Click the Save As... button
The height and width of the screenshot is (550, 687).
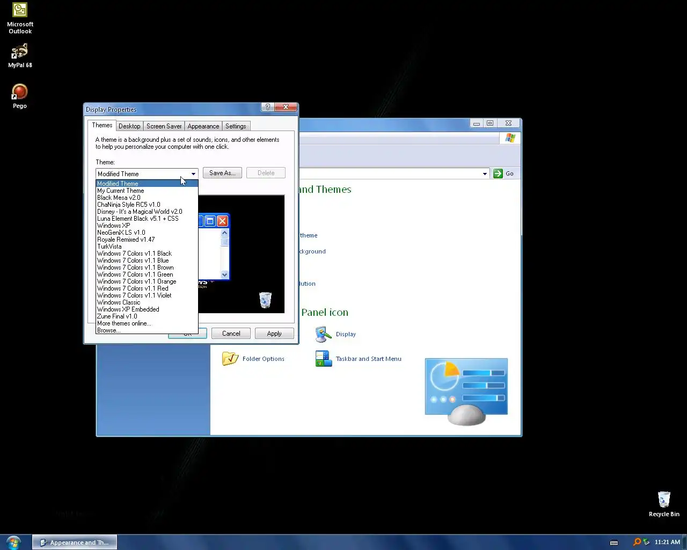[222, 173]
